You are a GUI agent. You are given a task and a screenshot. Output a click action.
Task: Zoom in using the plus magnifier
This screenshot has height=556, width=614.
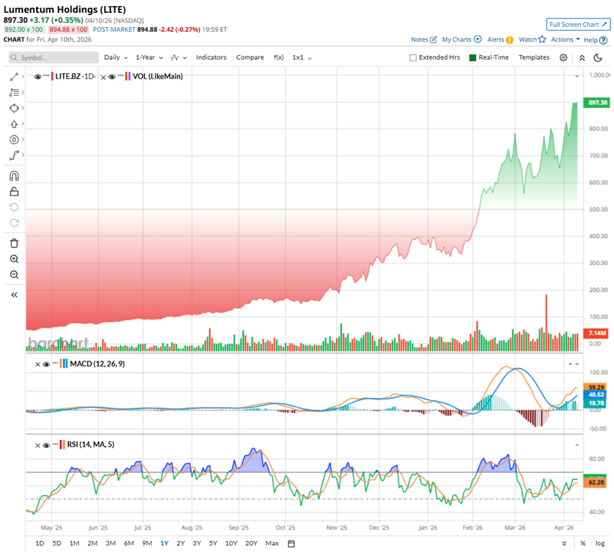14,259
